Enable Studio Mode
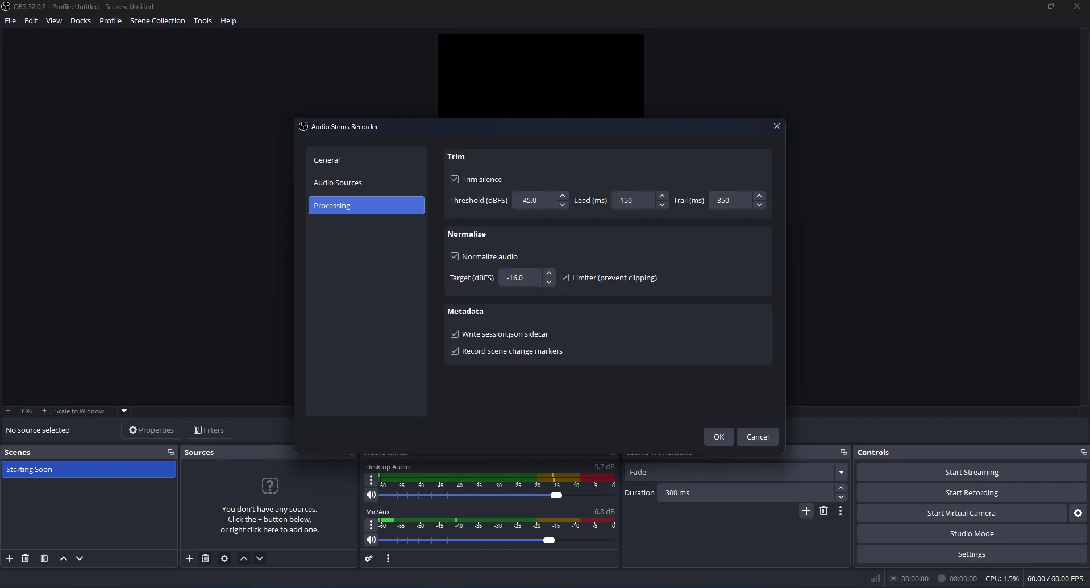Screen dimensions: 1090x588 pyautogui.click(x=971, y=533)
